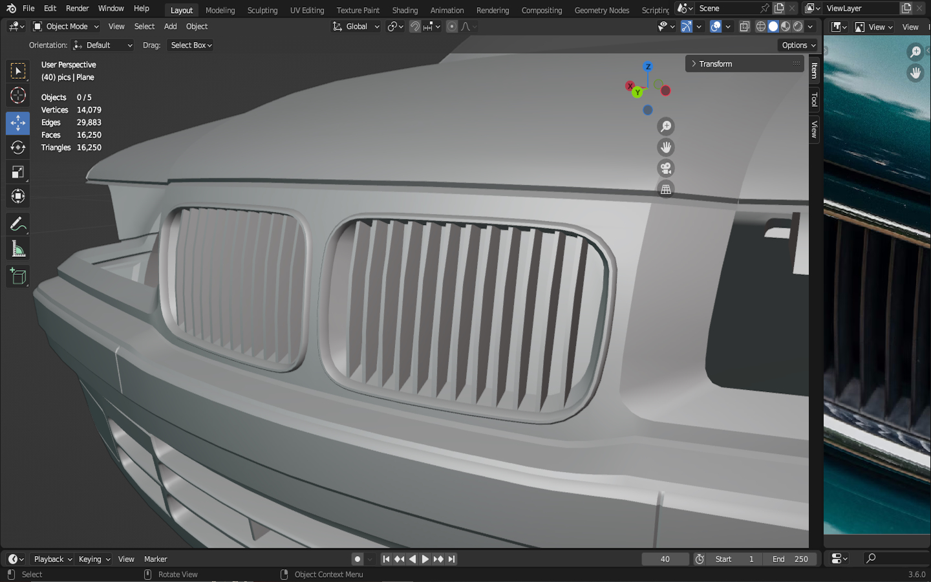Jump to previous keyframe

pyautogui.click(x=399, y=559)
